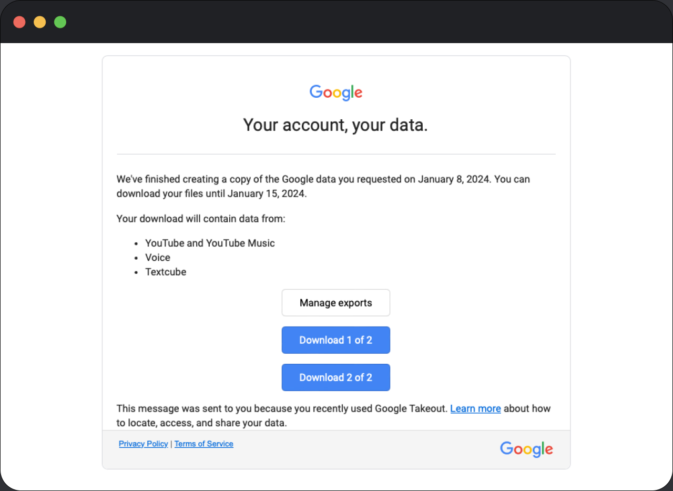
Task: Select the 'YouTube and YouTube Music' list item
Action: coord(210,243)
